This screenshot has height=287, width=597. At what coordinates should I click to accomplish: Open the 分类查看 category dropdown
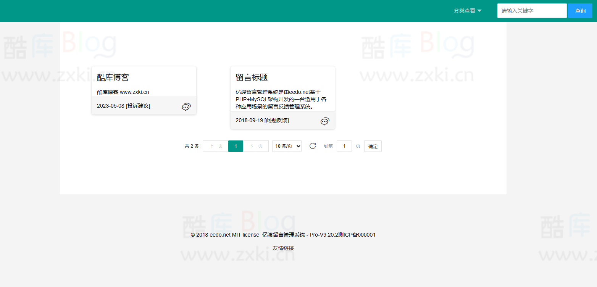[465, 11]
